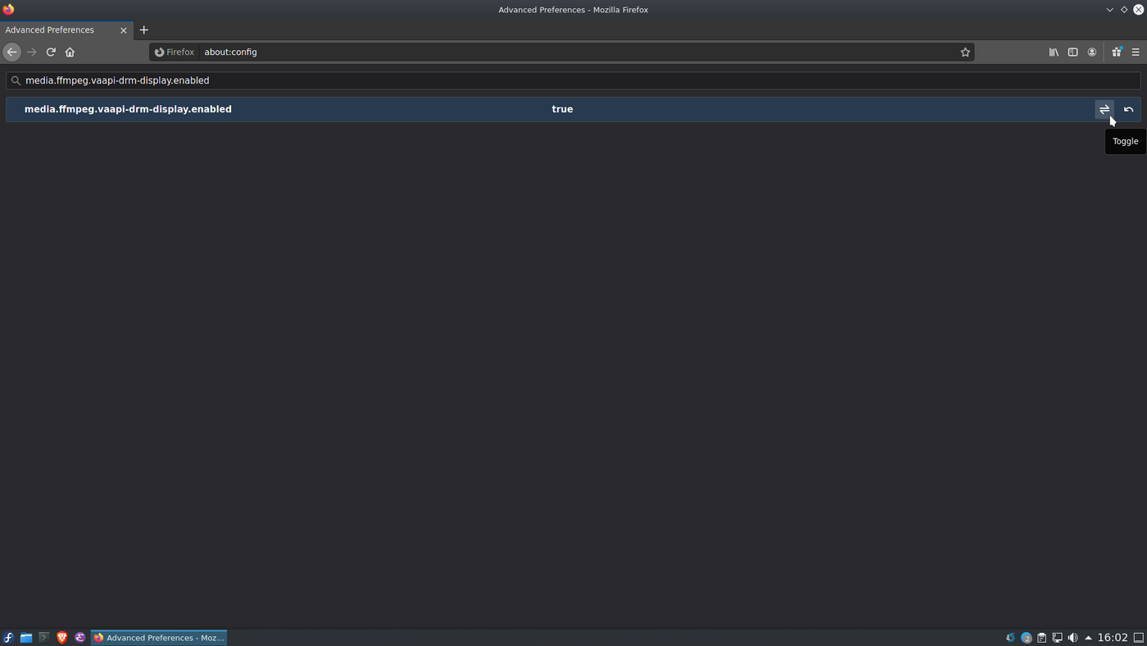Screen dimensions: 1147x646
Task: Select the Advanced Preferences tab
Action: click(x=57, y=30)
